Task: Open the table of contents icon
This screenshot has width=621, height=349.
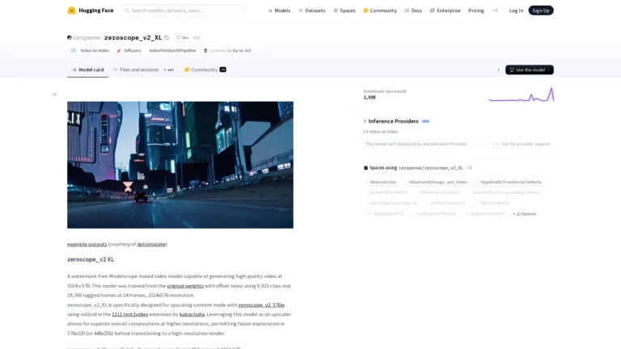Action: click(54, 95)
